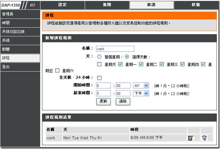Switch to the 狀態 tab
This screenshot has width=220, height=149.
click(196, 5)
